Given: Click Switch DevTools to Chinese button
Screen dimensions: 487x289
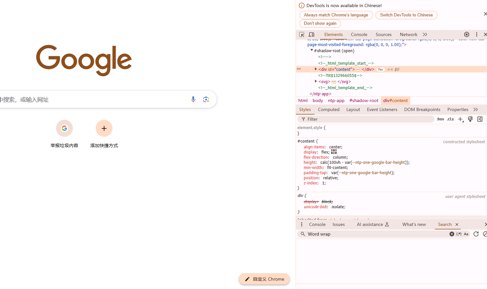Looking at the screenshot, I should pos(406,15).
